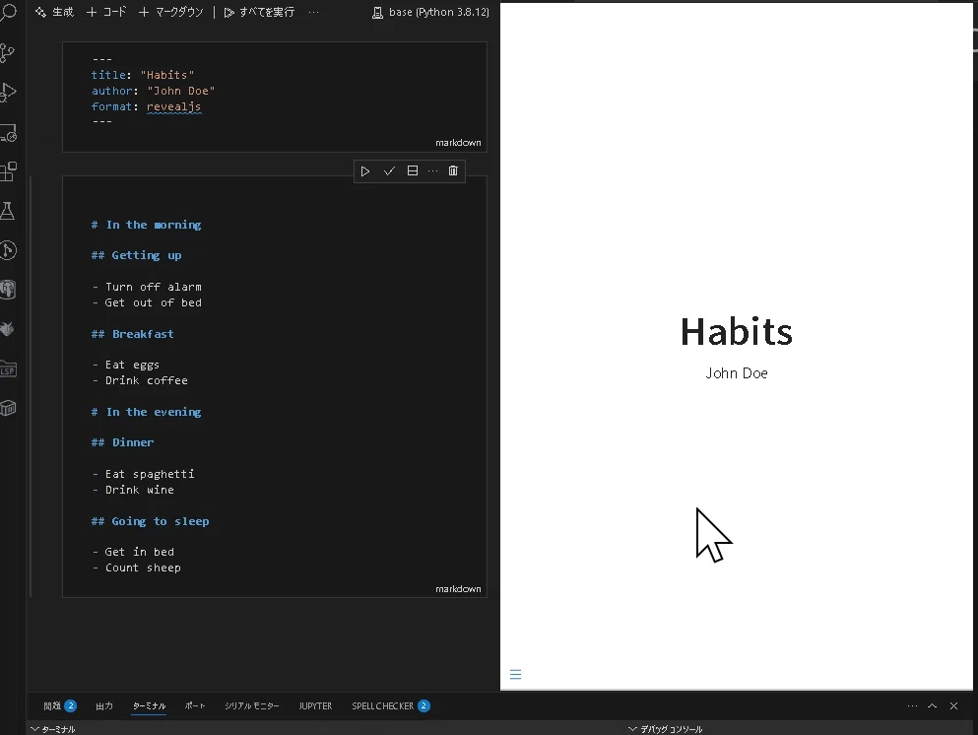This screenshot has height=735, width=978.
Task: Click the '- Count sheep' line
Action: coord(136,568)
